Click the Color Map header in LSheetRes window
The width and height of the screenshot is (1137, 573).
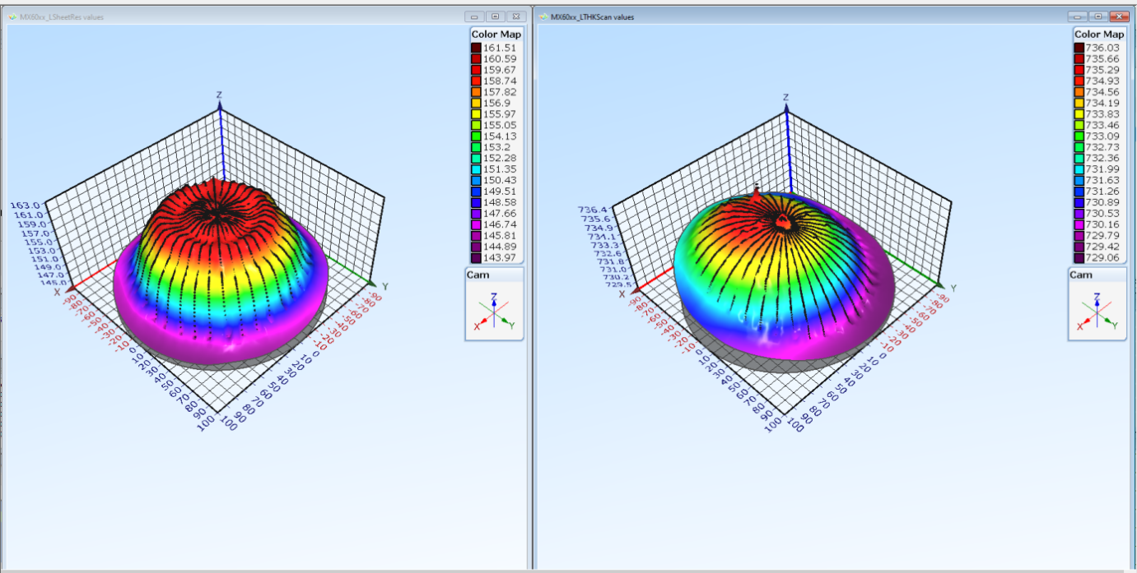(495, 35)
